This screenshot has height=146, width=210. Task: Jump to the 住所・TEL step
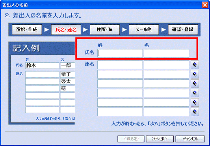(x=105, y=29)
